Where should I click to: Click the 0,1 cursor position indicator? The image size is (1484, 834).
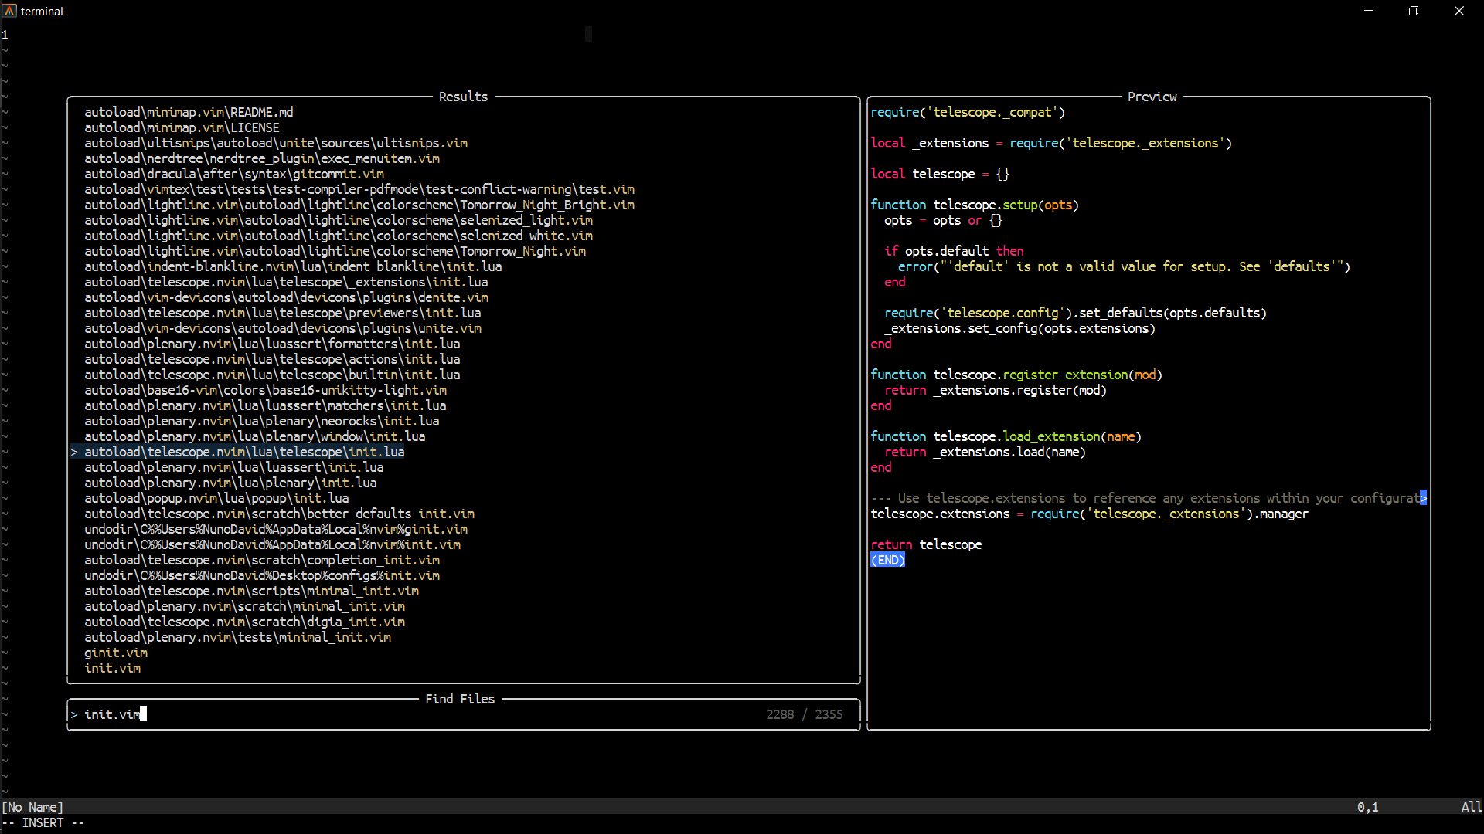[x=1368, y=806]
